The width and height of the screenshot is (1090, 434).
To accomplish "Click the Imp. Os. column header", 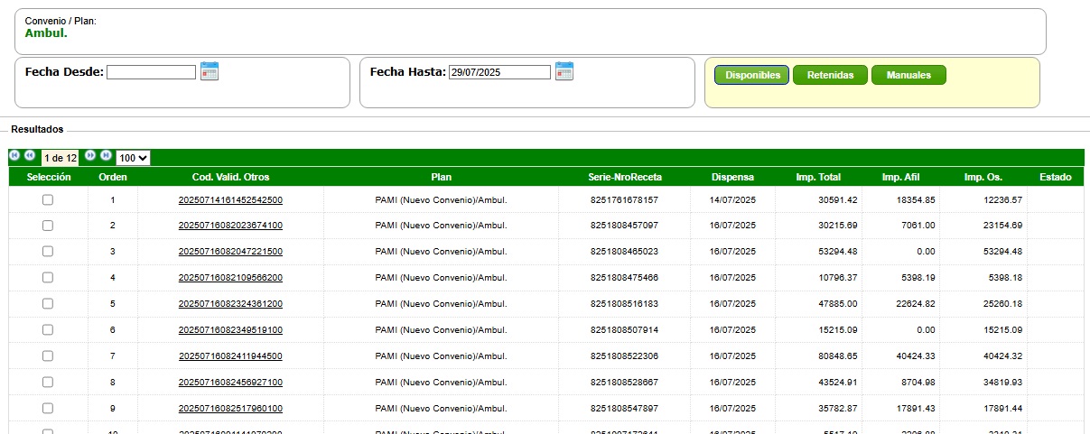I will click(983, 177).
